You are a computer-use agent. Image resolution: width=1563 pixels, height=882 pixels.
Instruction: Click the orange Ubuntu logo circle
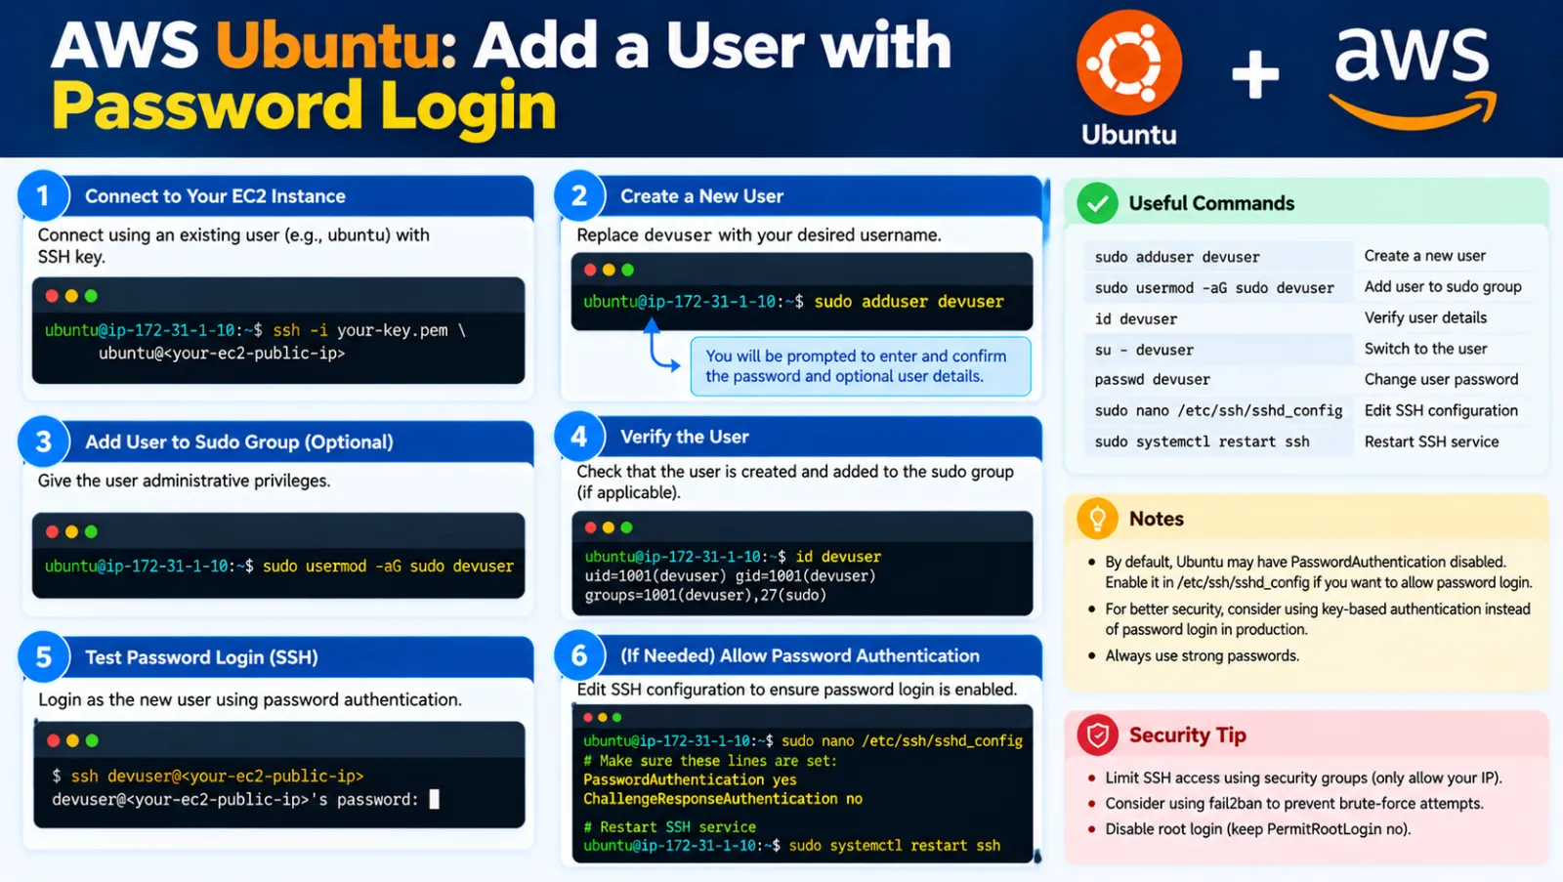1128,63
